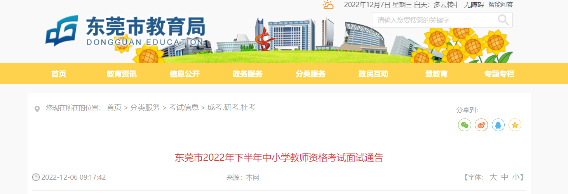Select 信息公开 navigation item

pyautogui.click(x=185, y=74)
